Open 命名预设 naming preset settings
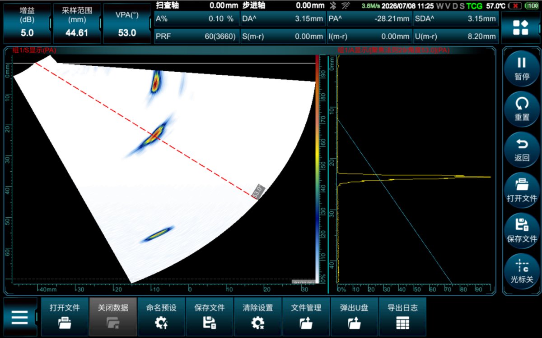 point(161,316)
